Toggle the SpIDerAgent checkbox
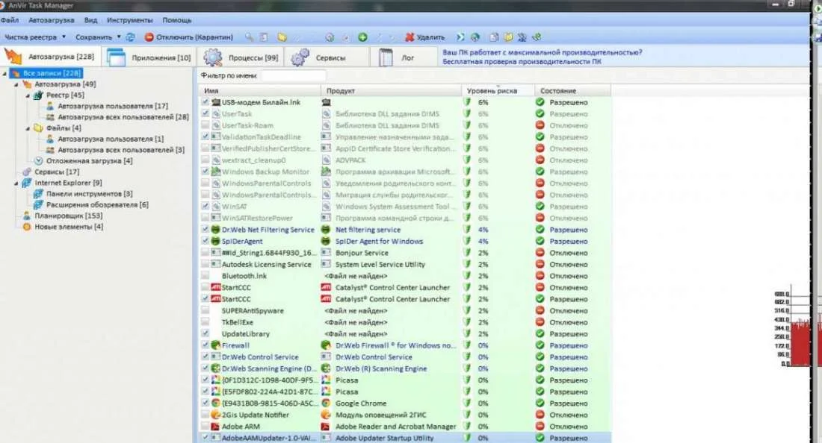Image resolution: width=822 pixels, height=443 pixels. 205,241
